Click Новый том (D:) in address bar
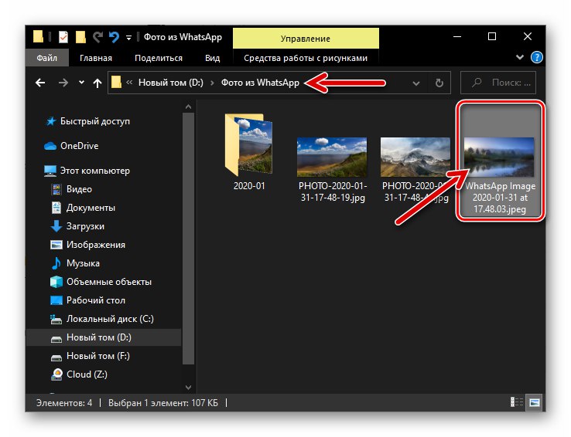The height and width of the screenshot is (437, 571). [171, 83]
